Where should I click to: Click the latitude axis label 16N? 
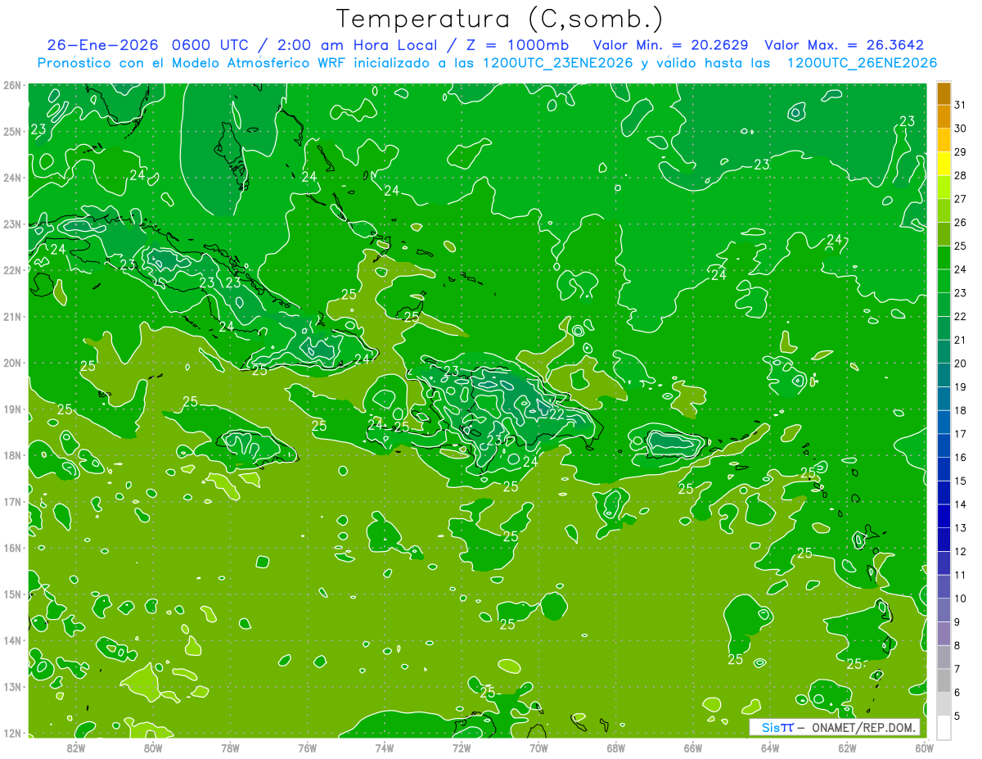click(x=12, y=548)
